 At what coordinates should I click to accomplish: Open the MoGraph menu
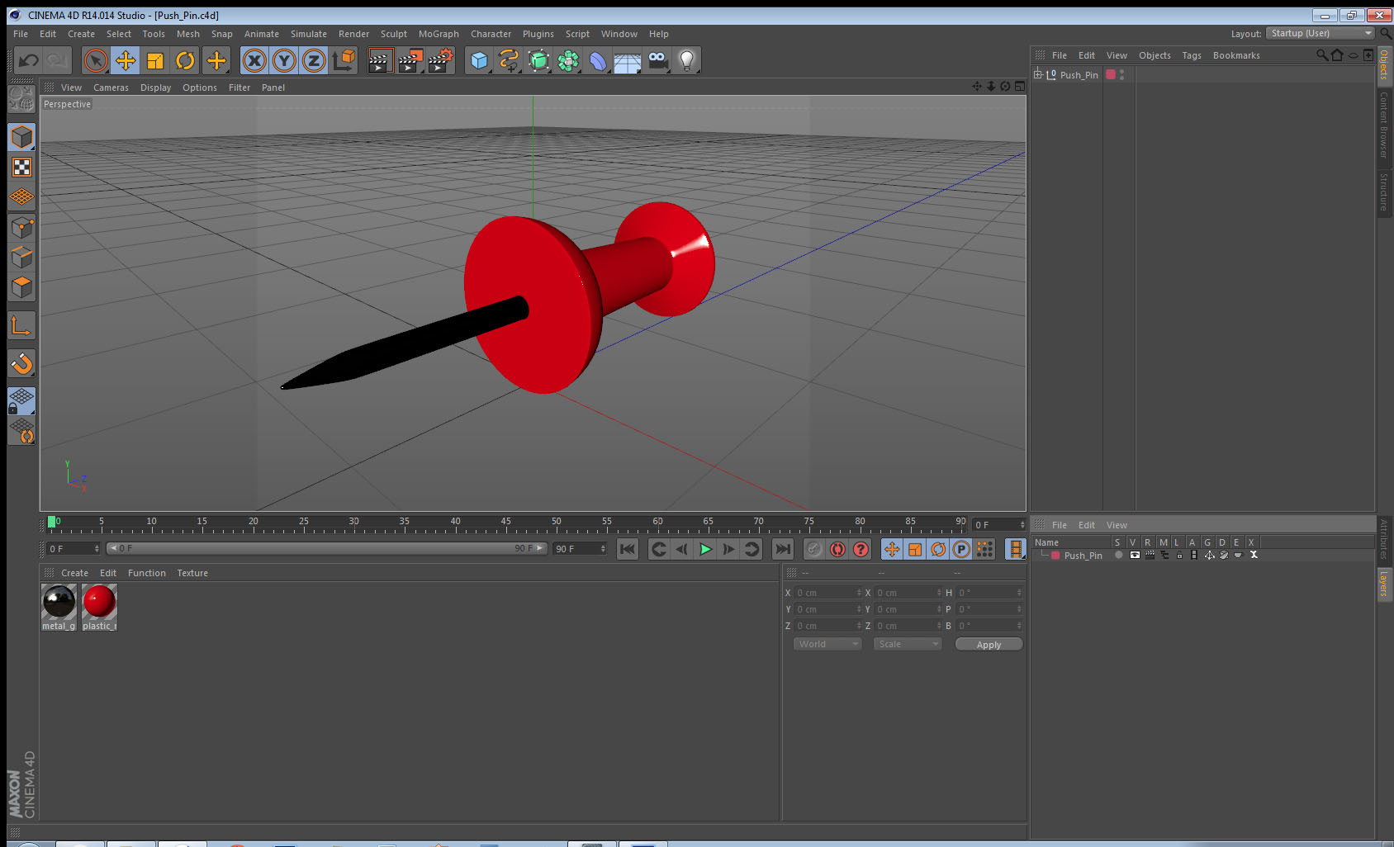click(x=439, y=34)
